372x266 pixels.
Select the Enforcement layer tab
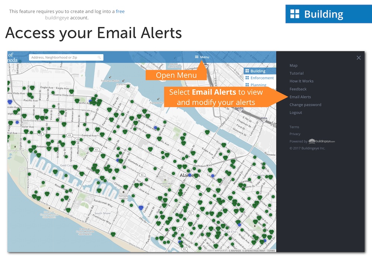(x=260, y=78)
